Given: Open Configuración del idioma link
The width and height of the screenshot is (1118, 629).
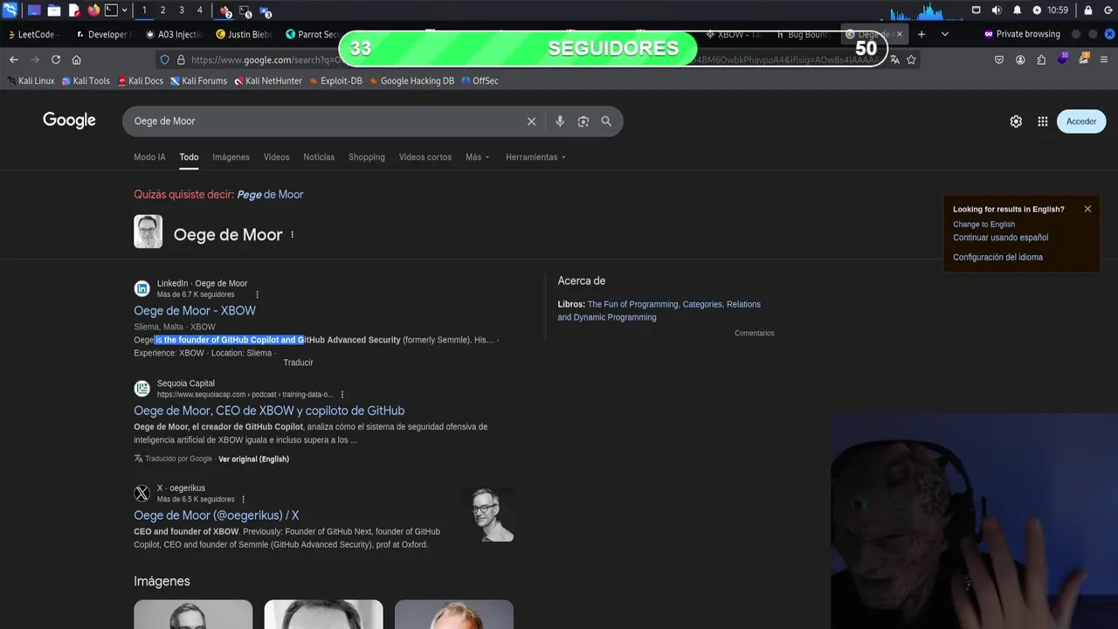Looking at the screenshot, I should tap(997, 258).
